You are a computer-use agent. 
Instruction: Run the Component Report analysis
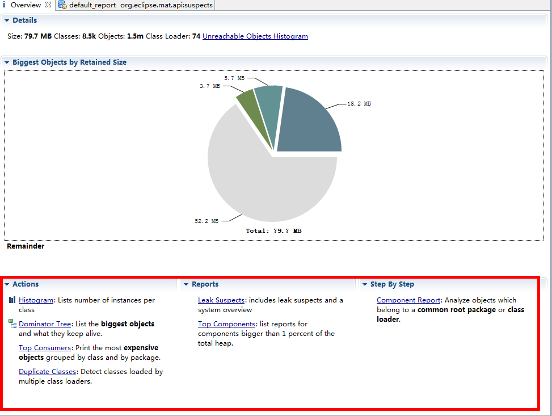click(407, 300)
